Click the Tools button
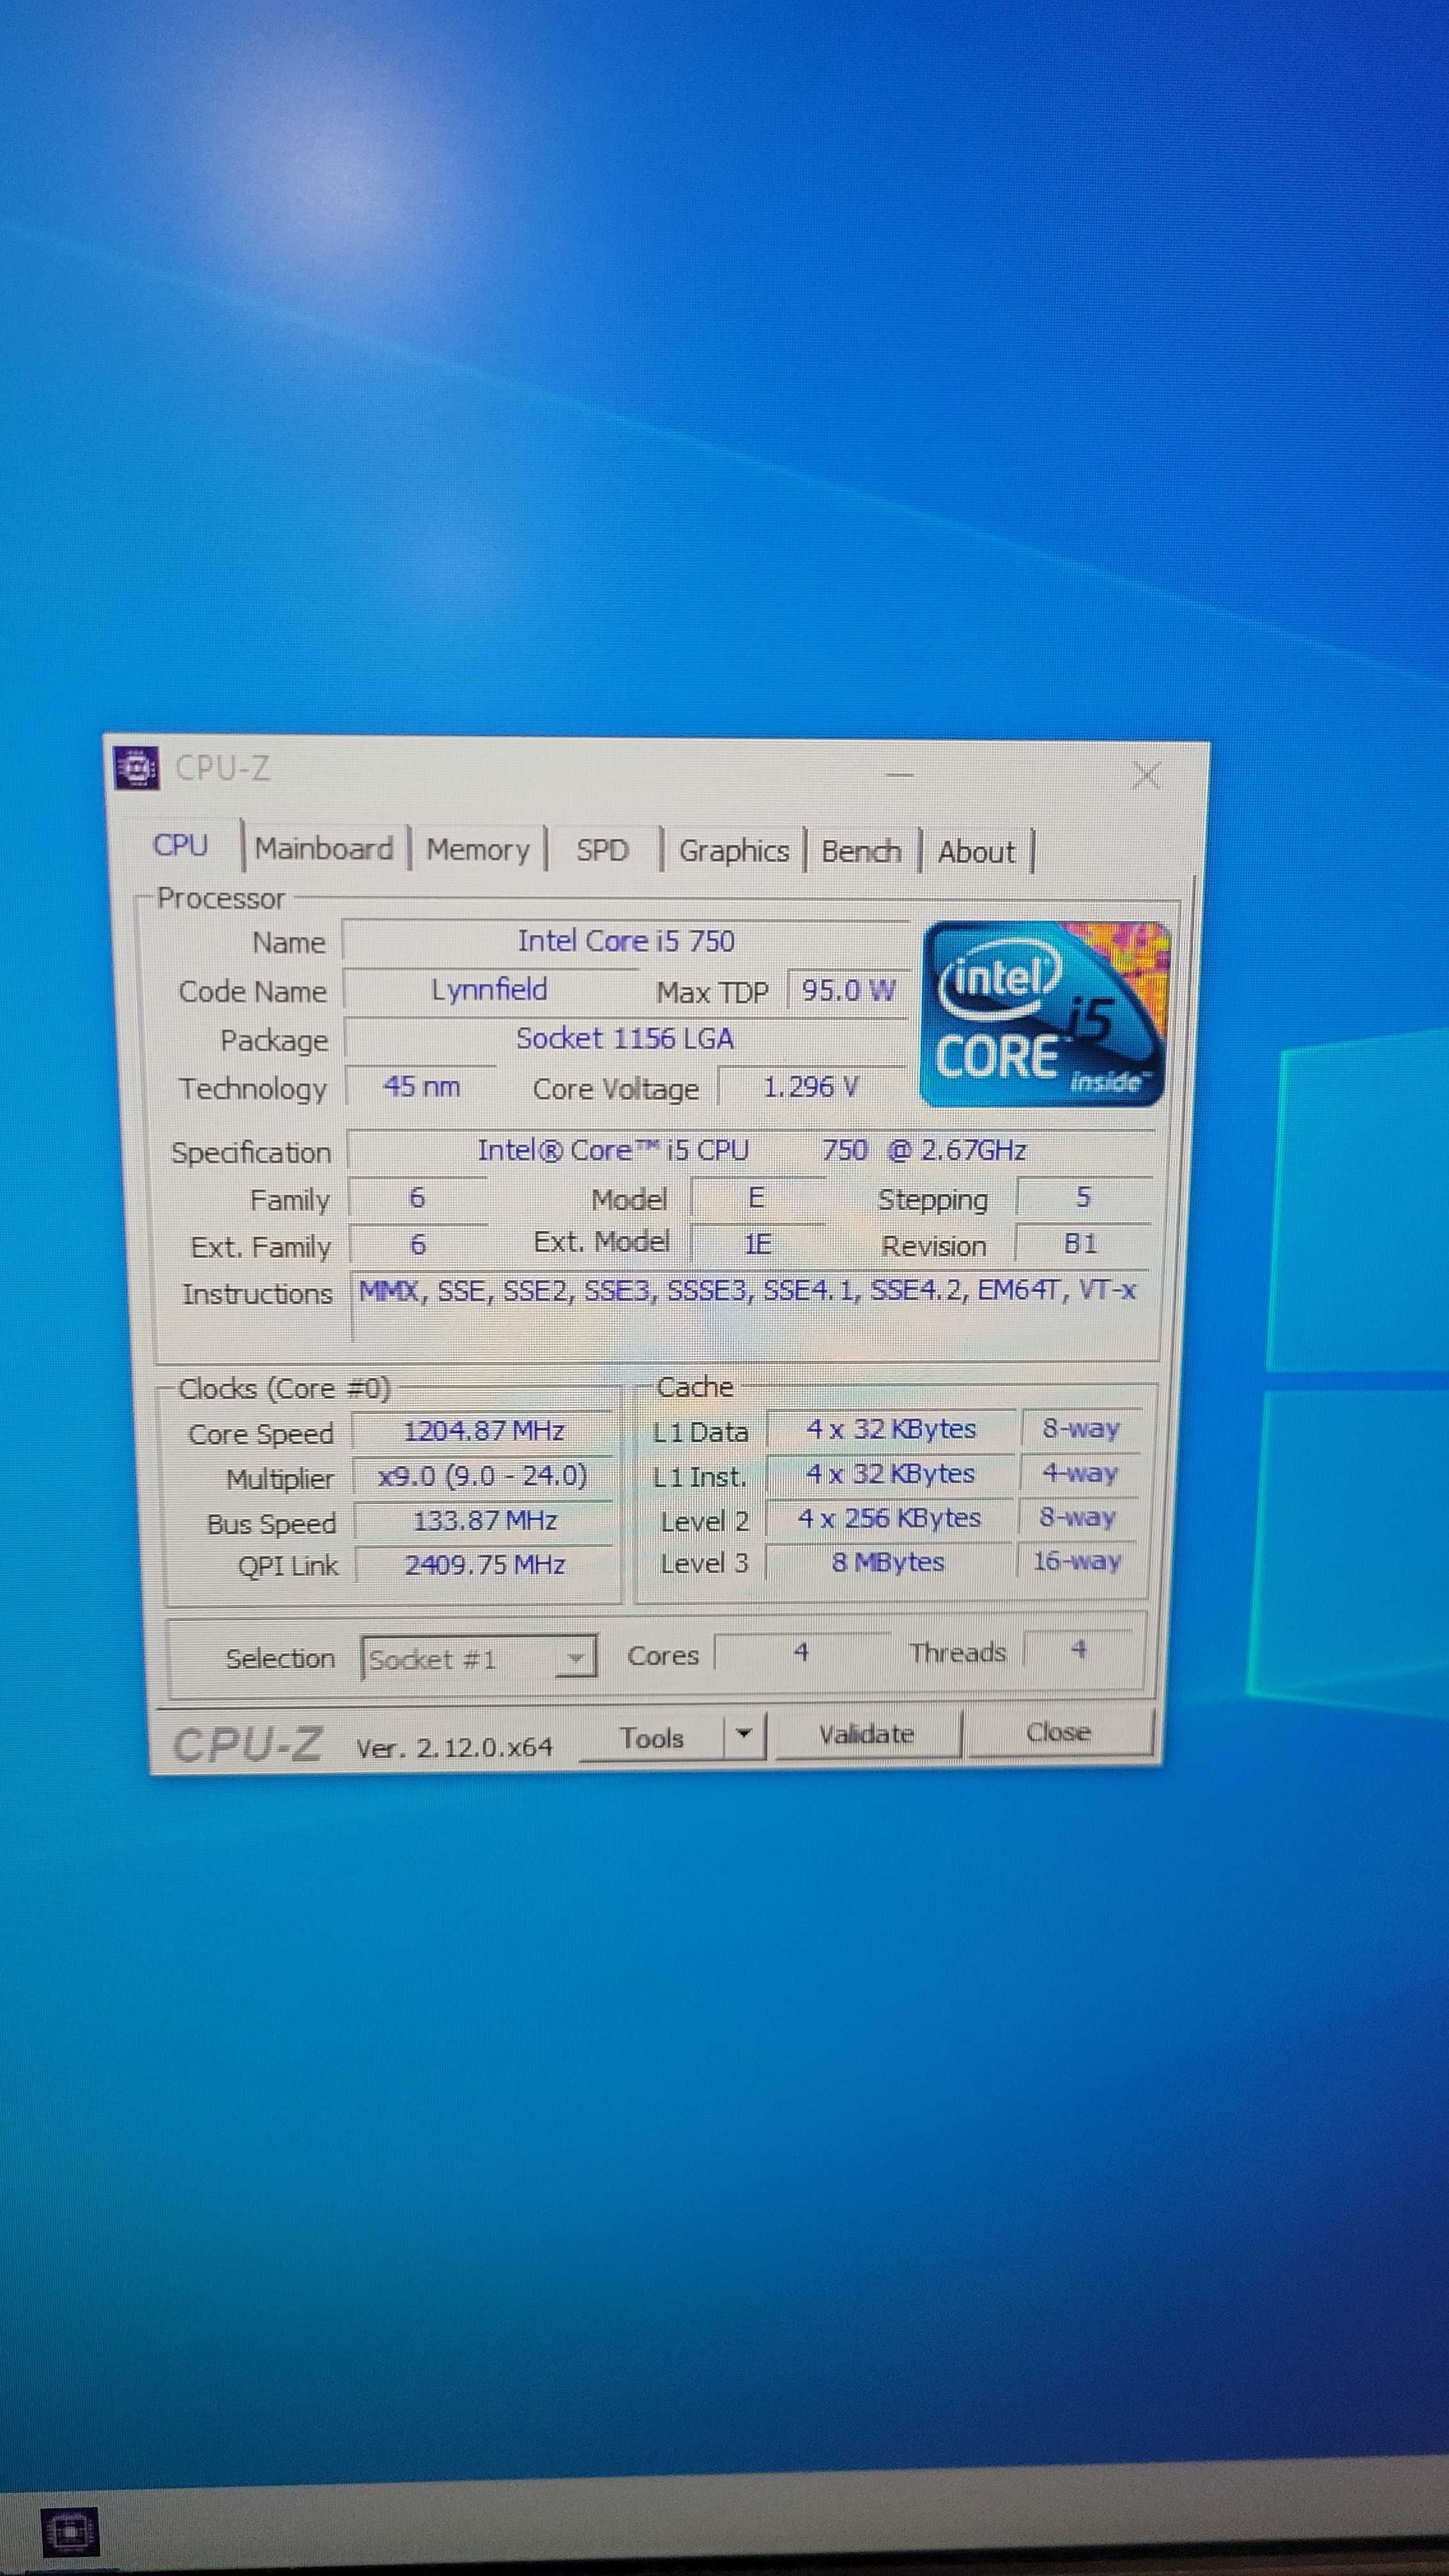This screenshot has height=2576, width=1449. click(652, 1738)
